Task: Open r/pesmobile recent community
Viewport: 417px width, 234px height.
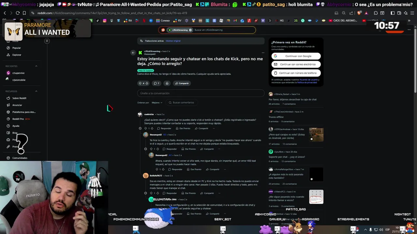Action: [x=19, y=80]
